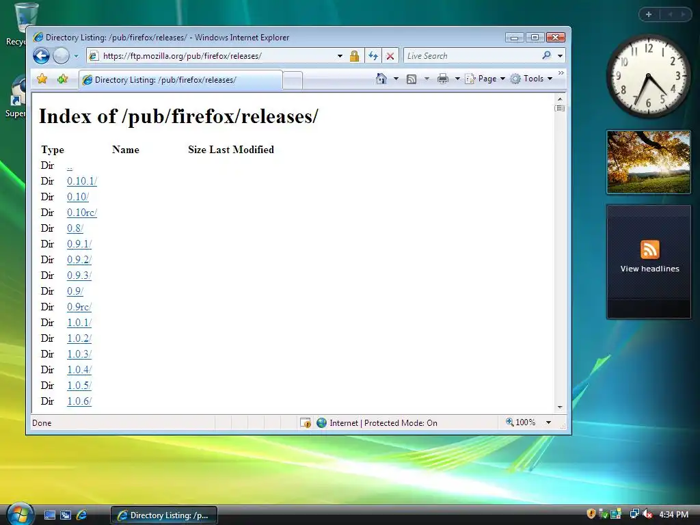Open the 1.0.4/ directory link
Viewport: 700px width, 525px height.
pos(79,370)
